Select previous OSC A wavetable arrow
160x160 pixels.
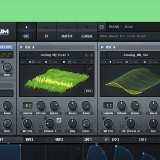(86, 55)
